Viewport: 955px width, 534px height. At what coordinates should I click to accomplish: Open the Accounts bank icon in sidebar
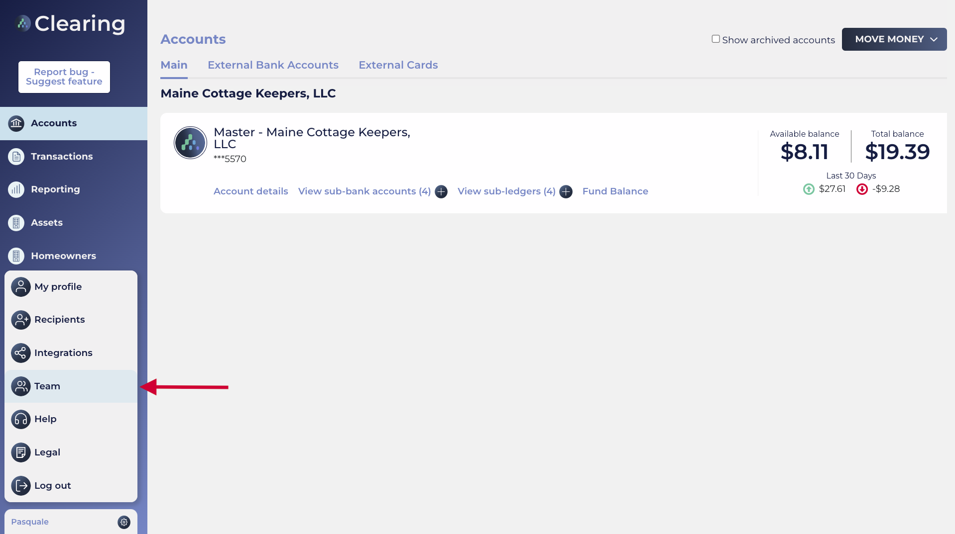16,123
